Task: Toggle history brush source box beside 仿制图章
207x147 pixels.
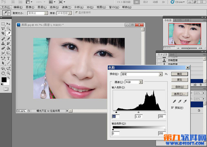Action: tap(159, 60)
